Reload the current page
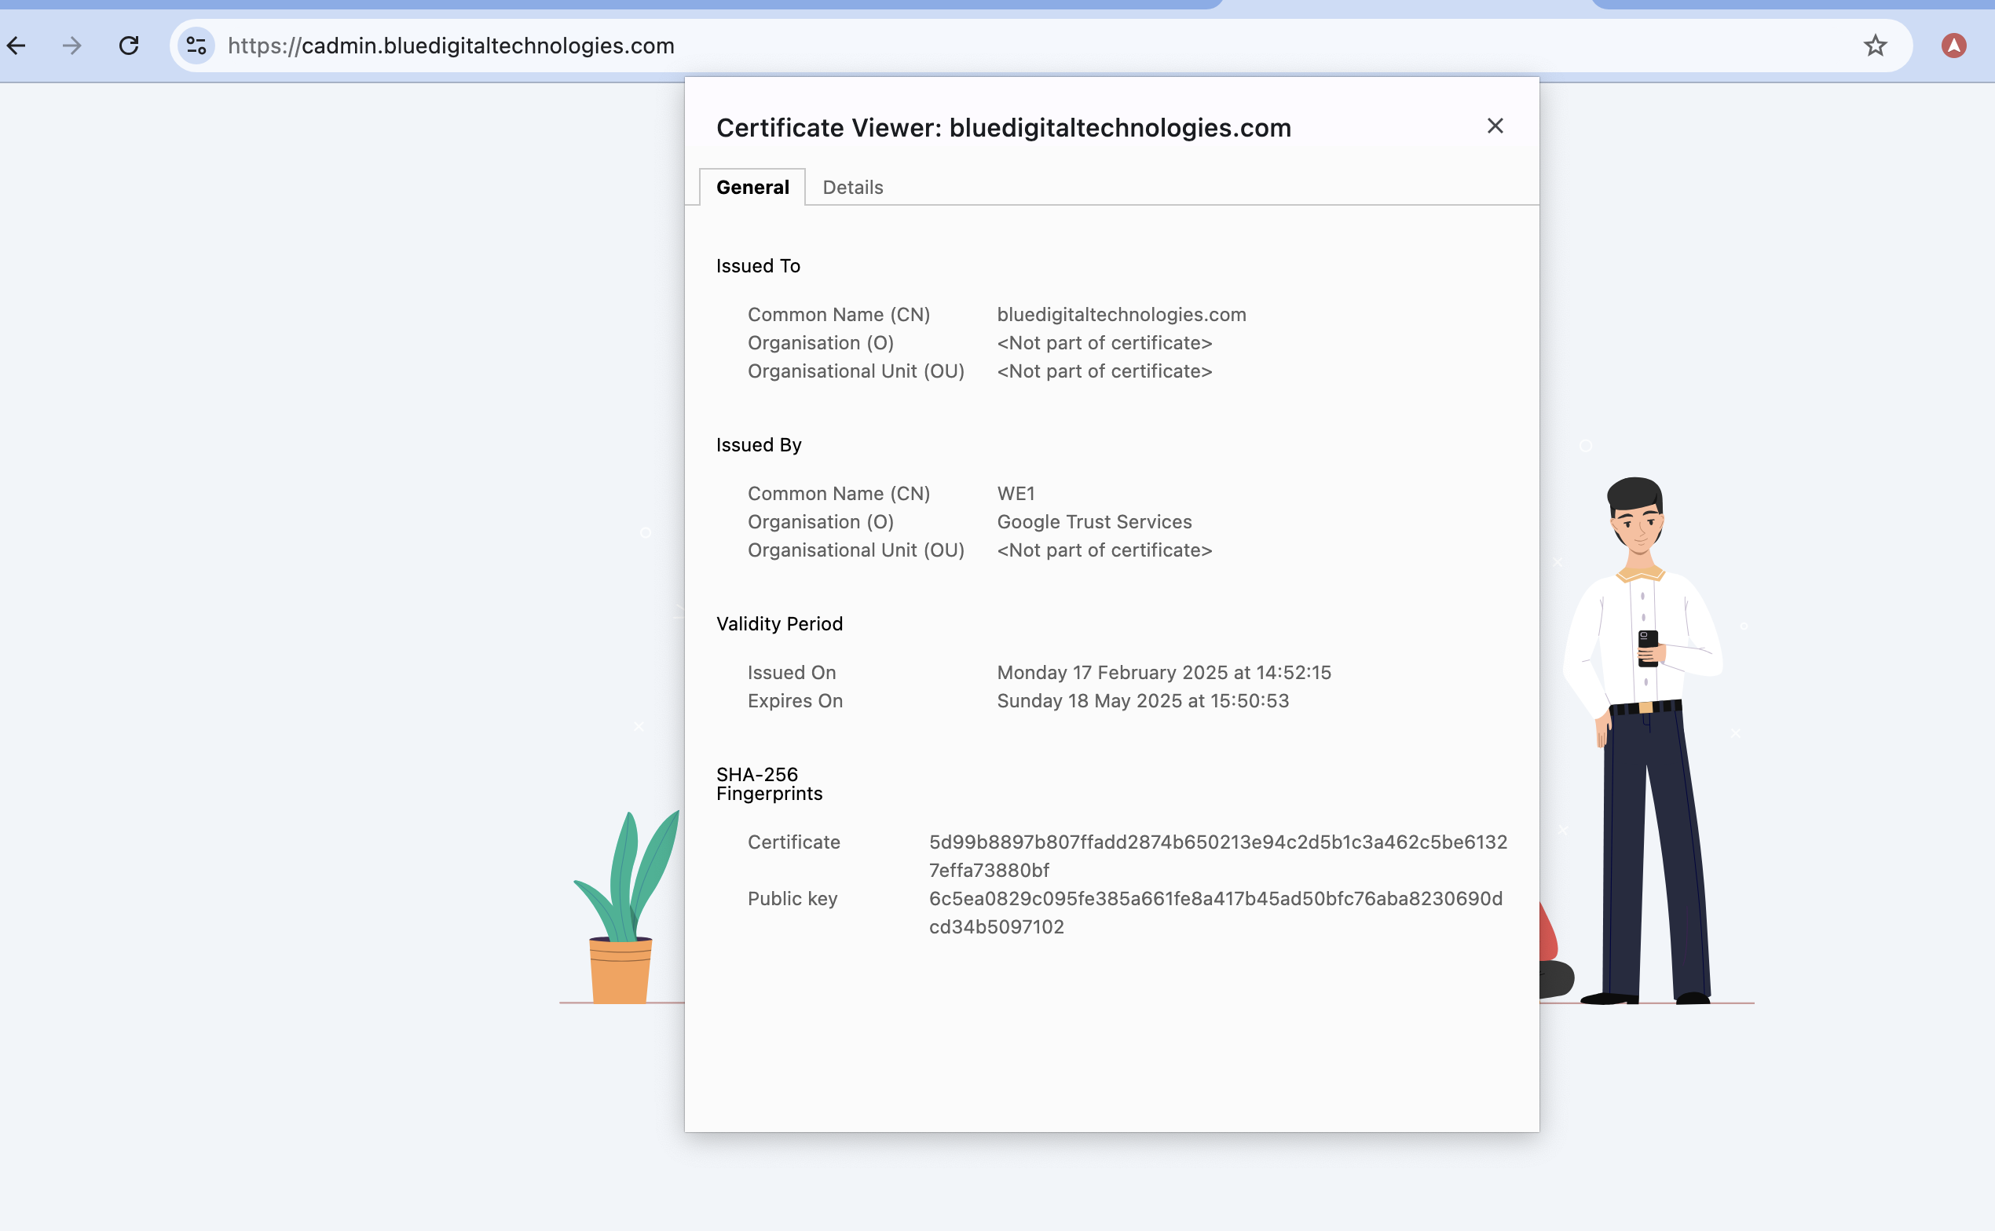 pyautogui.click(x=129, y=46)
